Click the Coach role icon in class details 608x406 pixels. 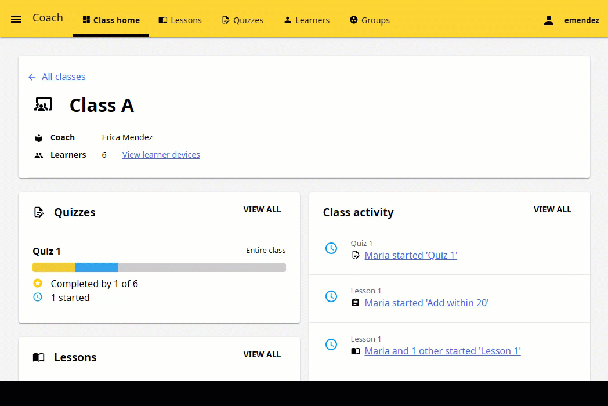tap(39, 137)
